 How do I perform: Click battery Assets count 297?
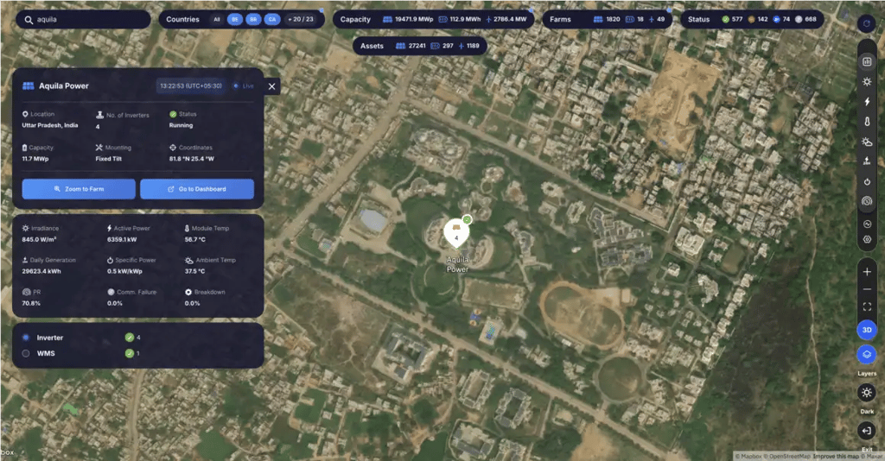pyautogui.click(x=442, y=47)
